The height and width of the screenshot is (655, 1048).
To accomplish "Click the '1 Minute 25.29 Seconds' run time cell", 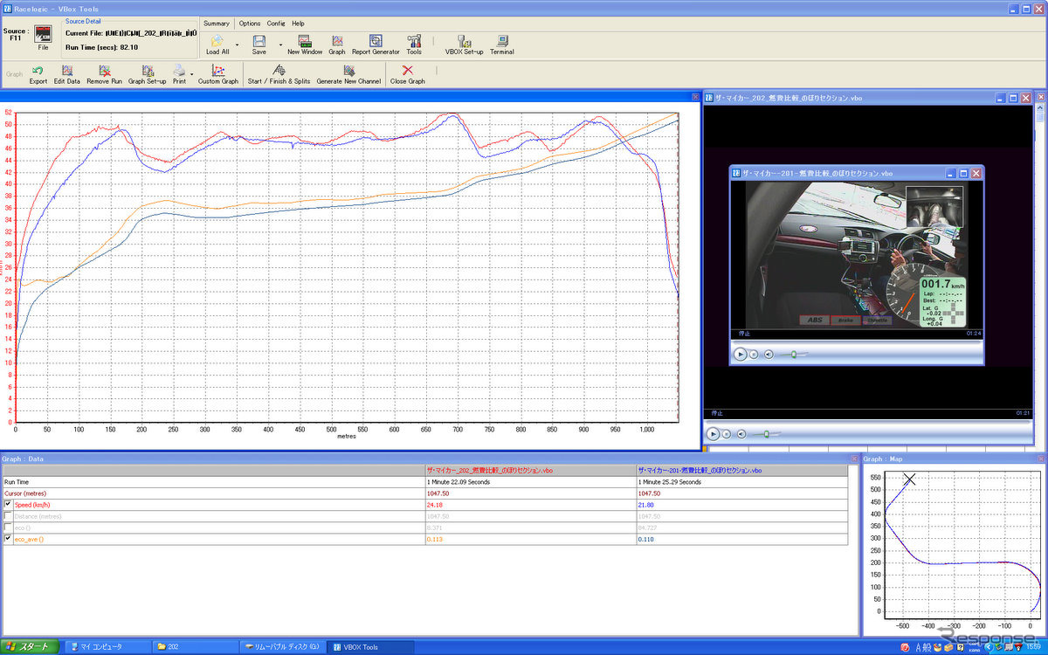I will click(x=742, y=481).
